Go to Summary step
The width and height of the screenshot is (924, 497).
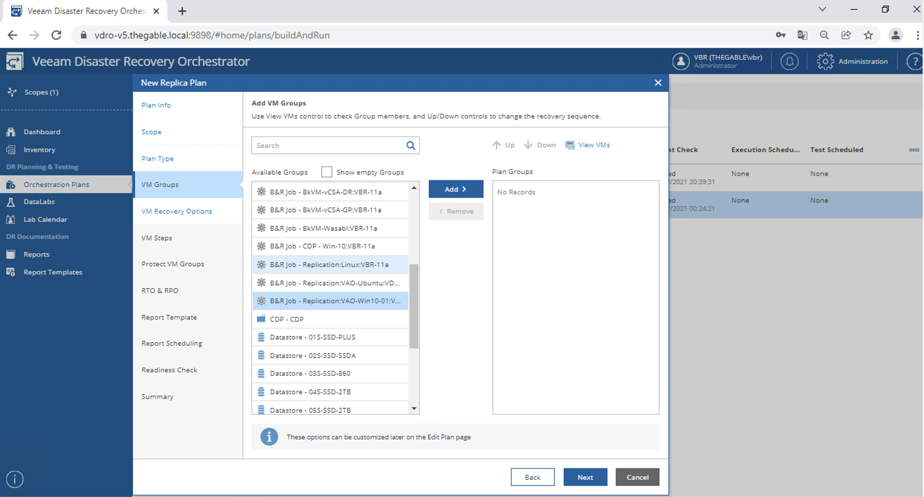[157, 397]
